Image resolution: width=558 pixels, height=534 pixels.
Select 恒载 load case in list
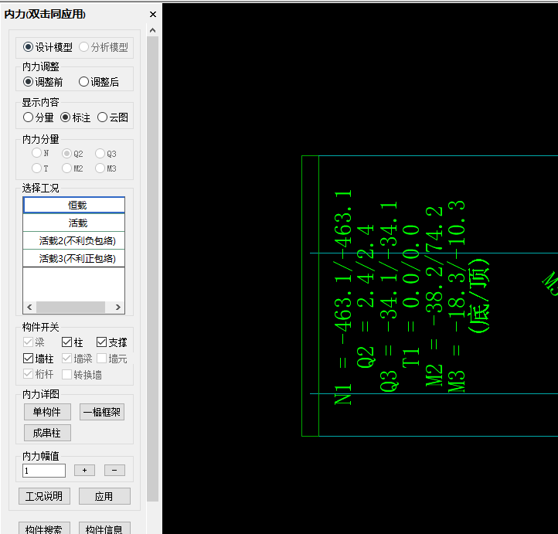pos(73,206)
